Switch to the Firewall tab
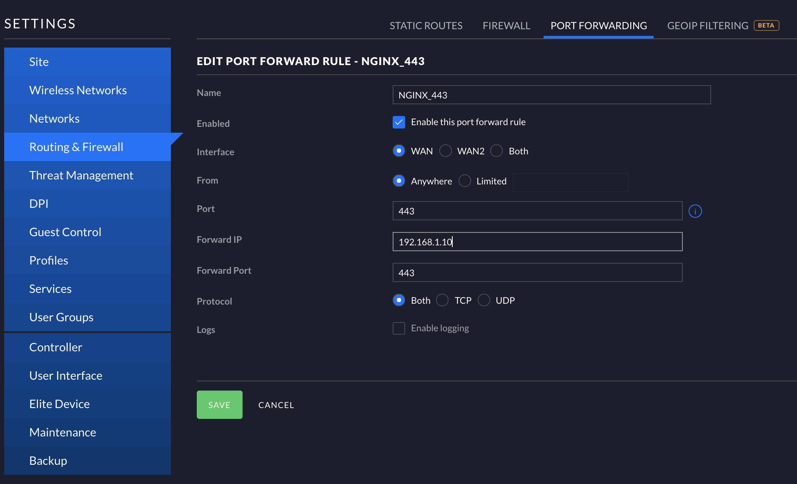 tap(506, 26)
